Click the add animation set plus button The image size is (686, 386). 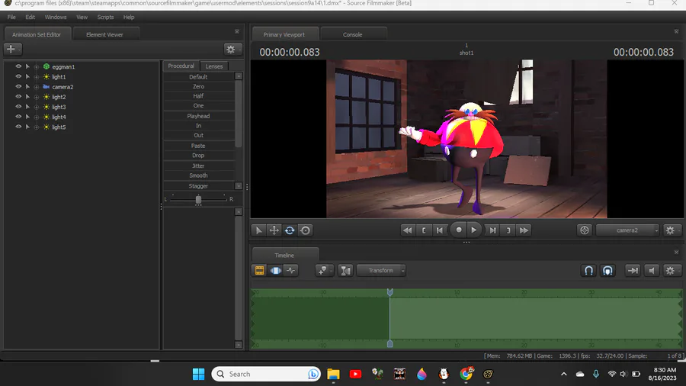[x=12, y=49]
